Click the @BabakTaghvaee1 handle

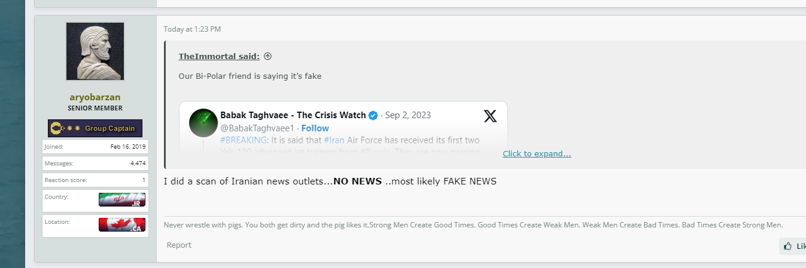[257, 128]
